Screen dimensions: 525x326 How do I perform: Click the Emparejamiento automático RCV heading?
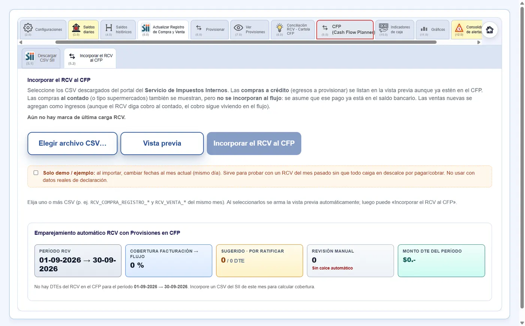pyautogui.click(x=107, y=233)
